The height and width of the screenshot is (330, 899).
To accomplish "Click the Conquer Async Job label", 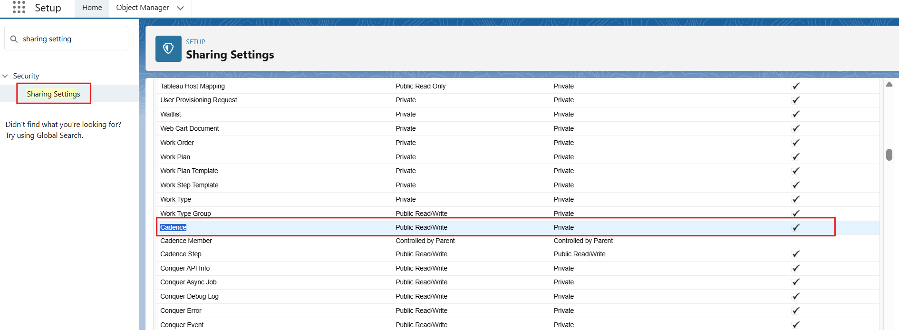I will pos(188,282).
